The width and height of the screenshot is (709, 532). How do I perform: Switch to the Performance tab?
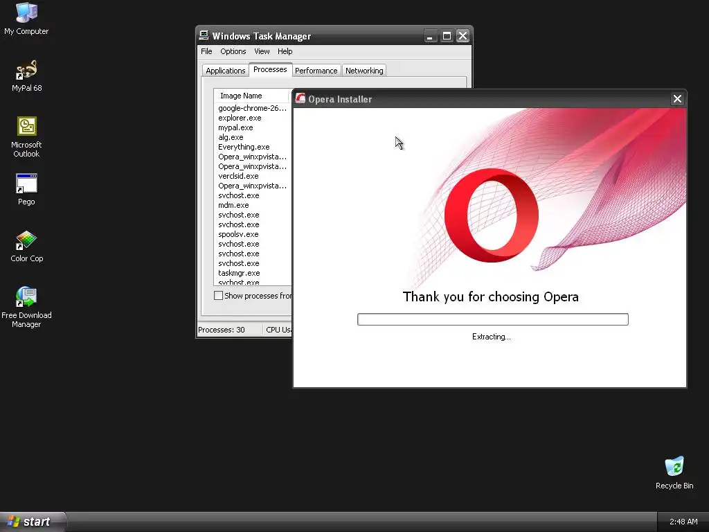(x=316, y=71)
